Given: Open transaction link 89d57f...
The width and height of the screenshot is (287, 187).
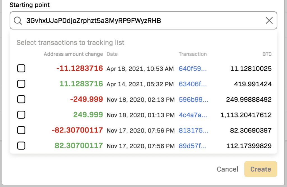Looking at the screenshot, I should point(193,146).
